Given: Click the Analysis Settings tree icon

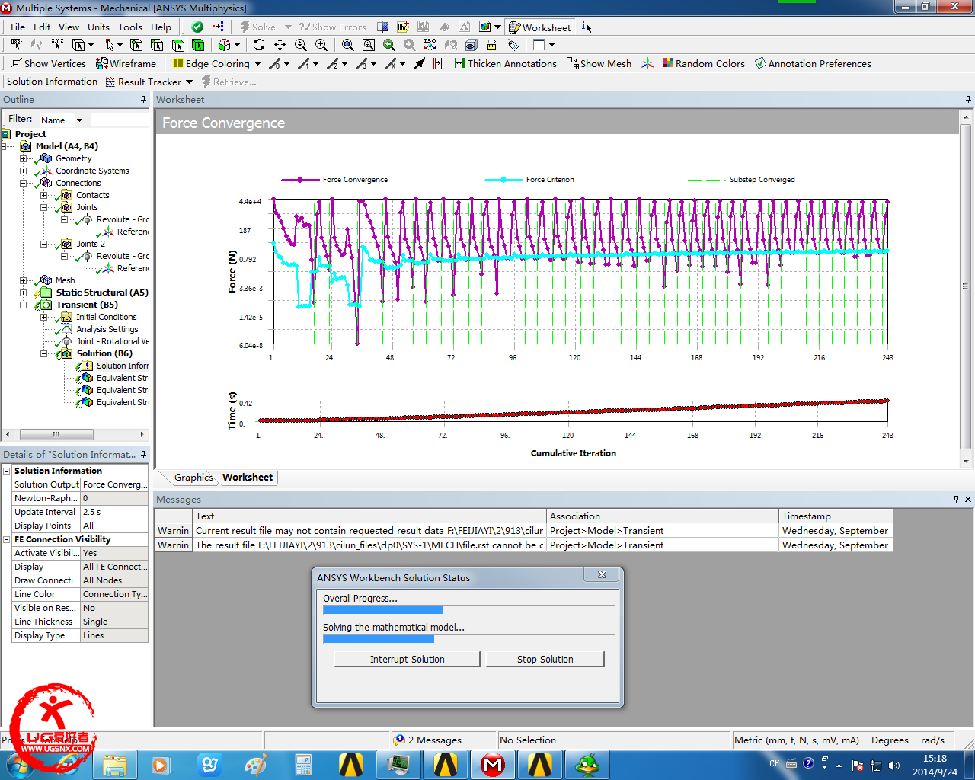Looking at the screenshot, I should click(x=66, y=329).
